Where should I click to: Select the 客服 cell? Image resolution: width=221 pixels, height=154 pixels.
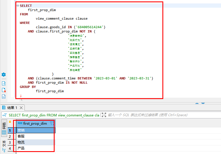tap(36, 136)
